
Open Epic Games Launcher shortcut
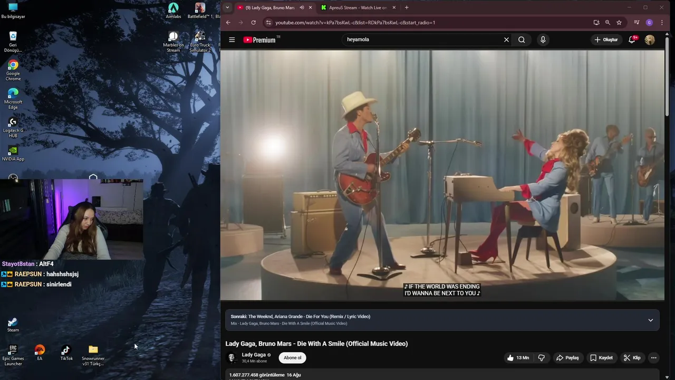[13, 355]
